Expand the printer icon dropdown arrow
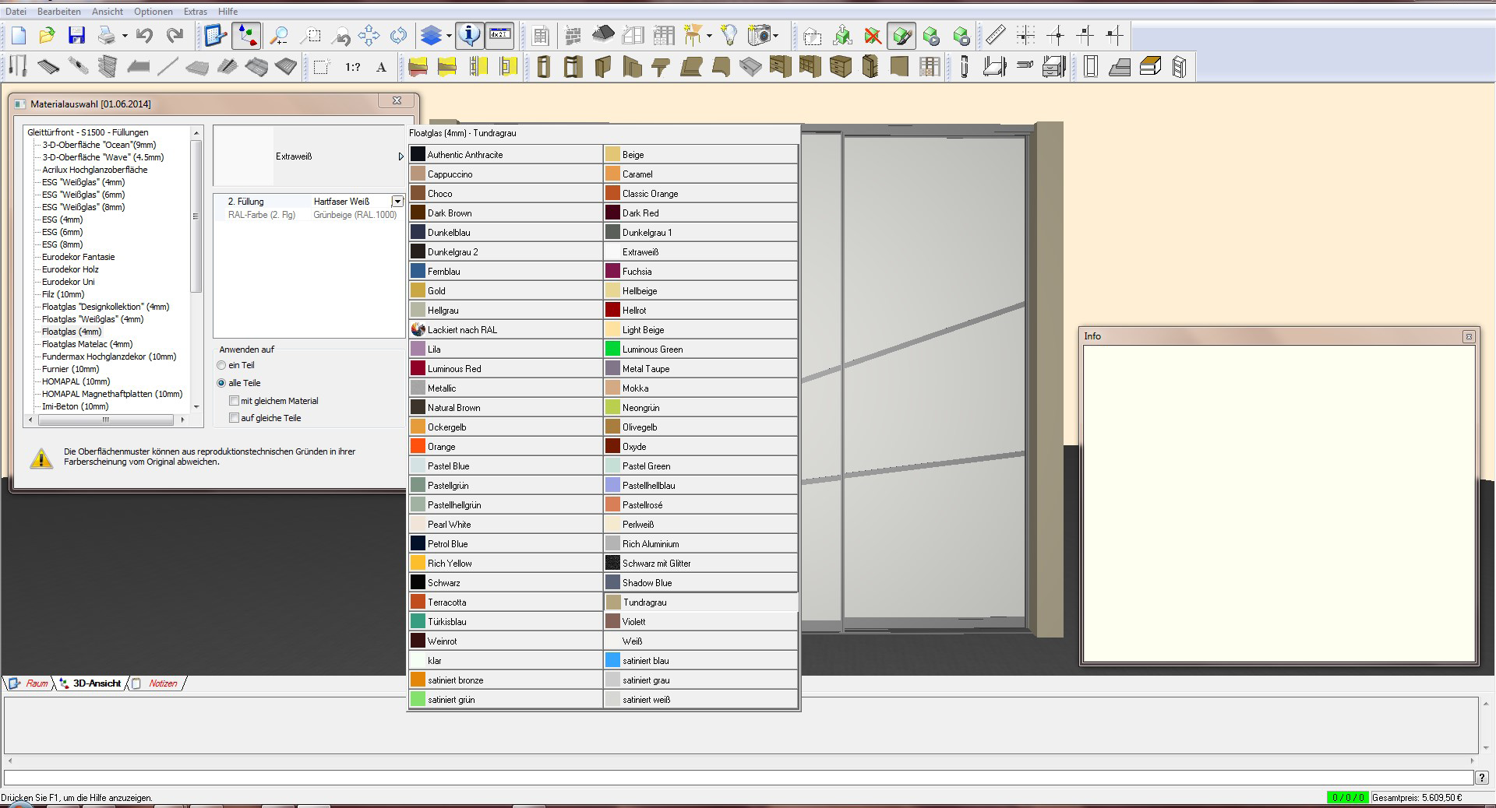The image size is (1496, 808). (125, 36)
